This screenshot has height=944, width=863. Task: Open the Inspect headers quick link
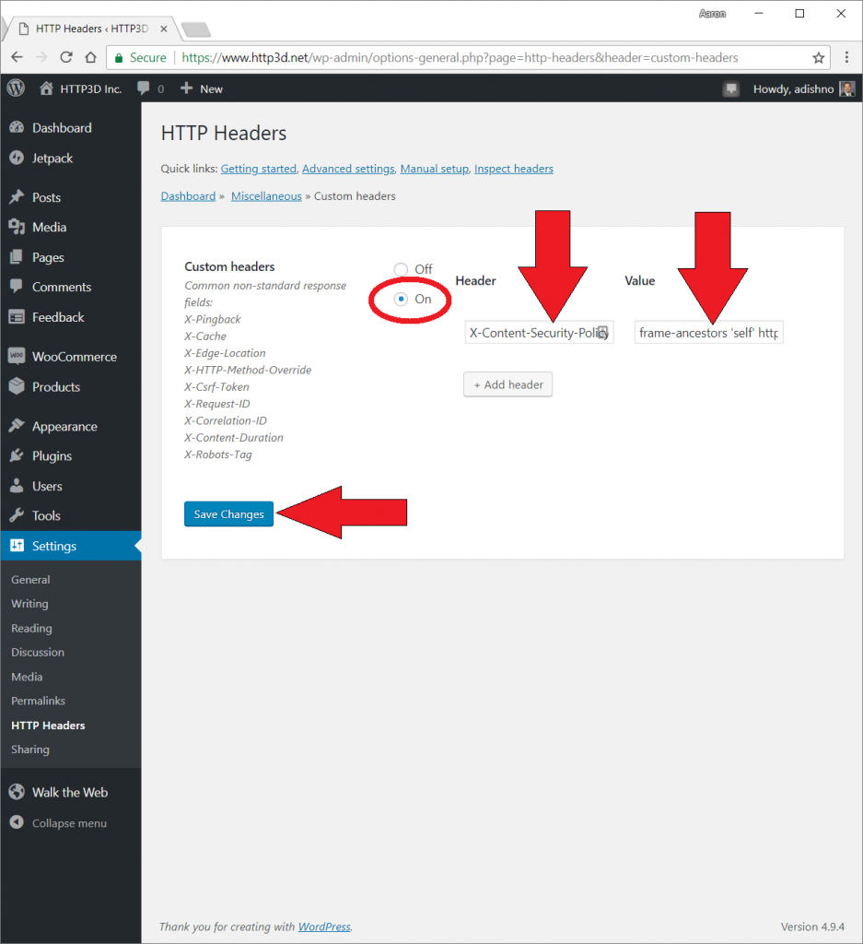pos(513,169)
